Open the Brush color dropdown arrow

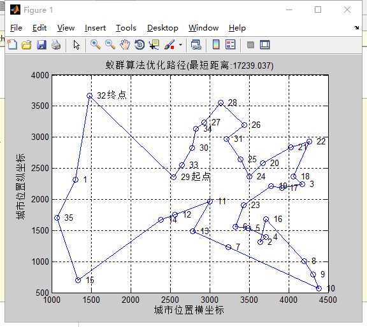tap(180, 45)
